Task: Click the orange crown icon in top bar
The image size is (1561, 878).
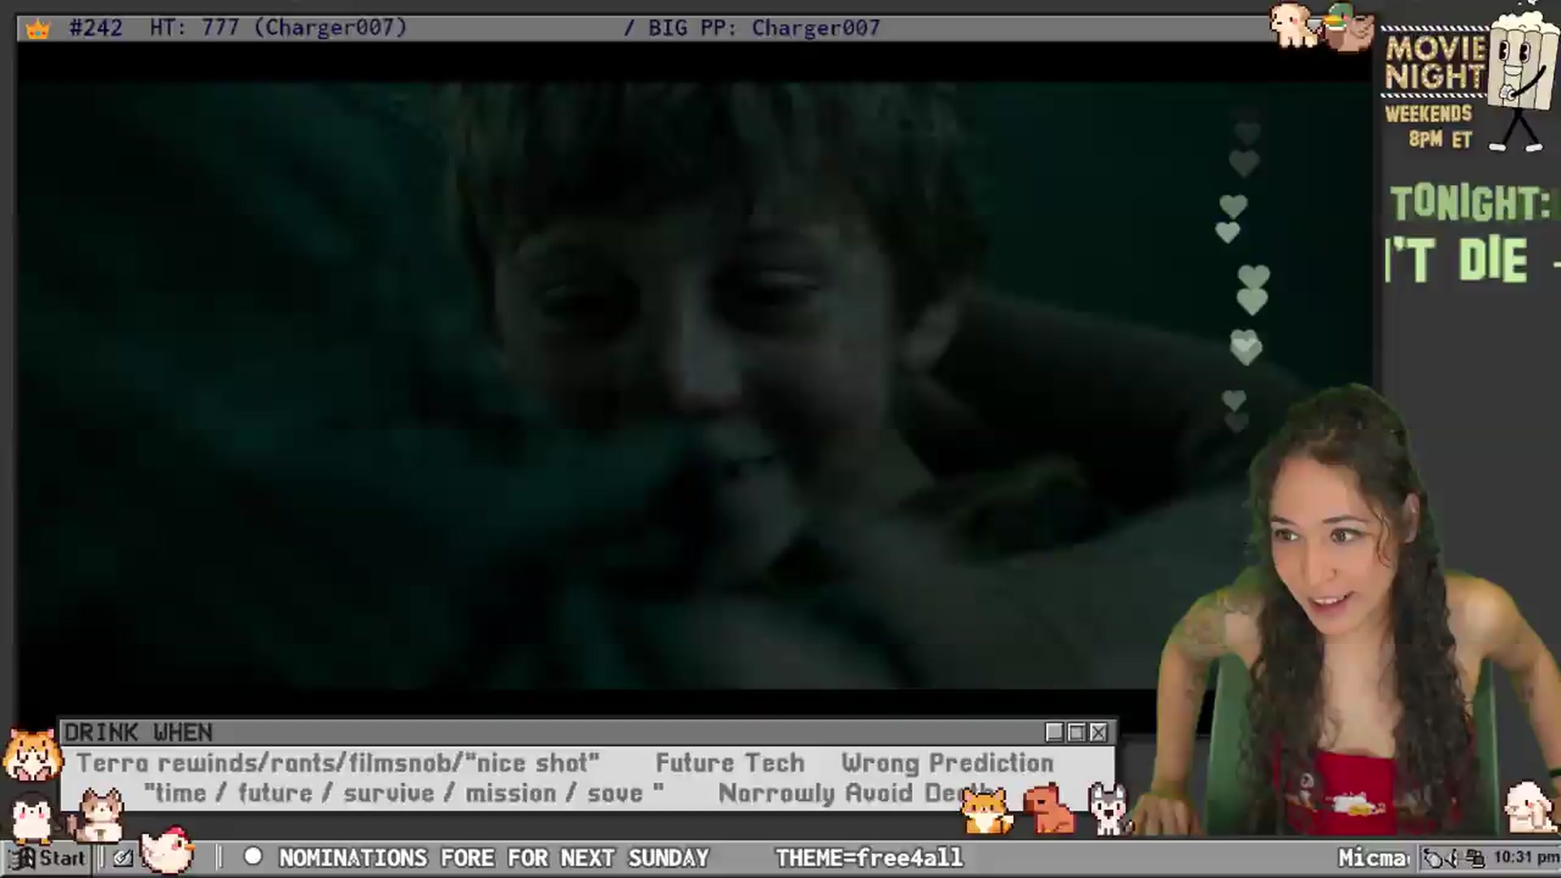Action: 37,30
